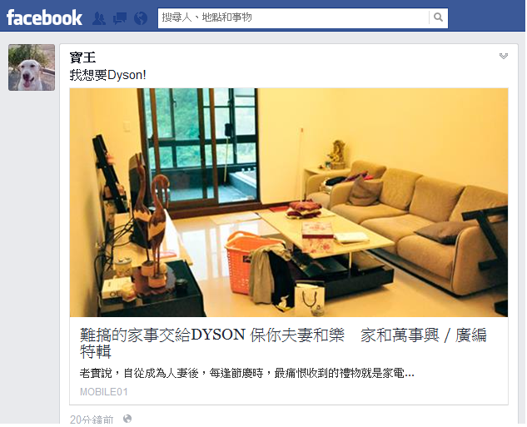Open the dog profile picture
Viewport: 527px width, 427px height.
(32, 67)
